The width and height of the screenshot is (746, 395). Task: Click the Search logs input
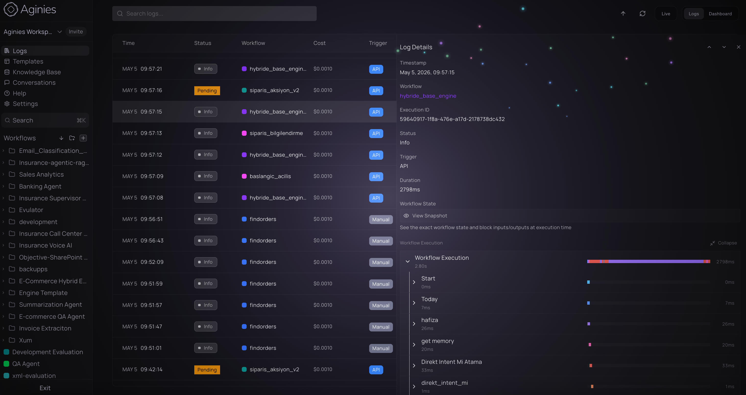pos(214,14)
